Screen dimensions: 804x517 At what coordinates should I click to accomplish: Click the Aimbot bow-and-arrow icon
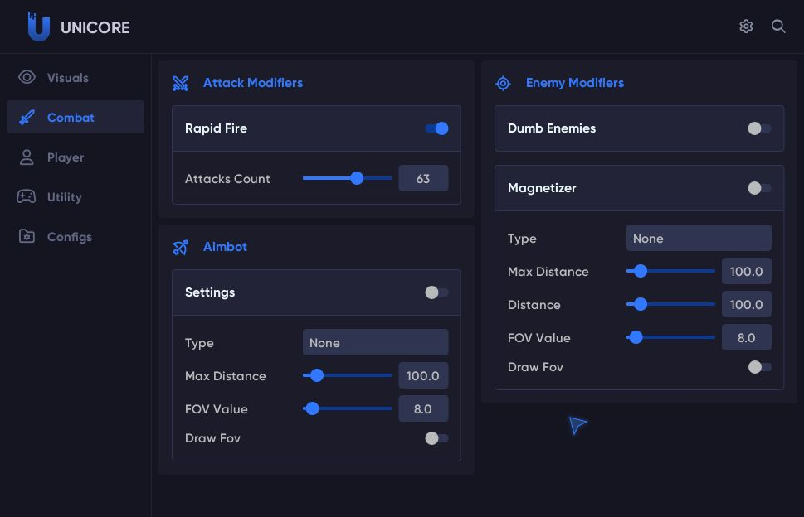(180, 247)
